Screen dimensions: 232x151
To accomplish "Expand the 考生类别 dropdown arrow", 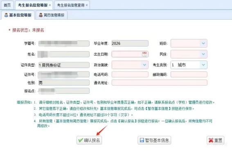I will [203, 65].
